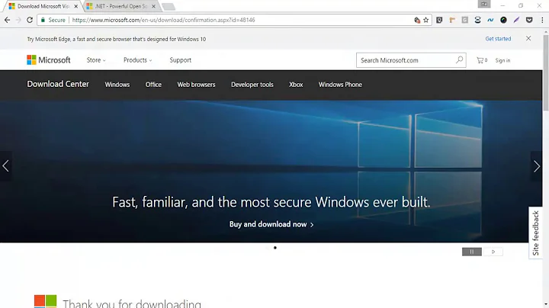Viewport: 549px width, 308px height.
Task: Go back using the browser back arrow
Action: (7, 20)
